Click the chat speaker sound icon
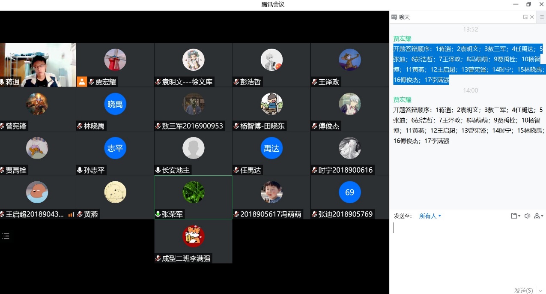Screen dimensions: 546x294 pos(527,216)
